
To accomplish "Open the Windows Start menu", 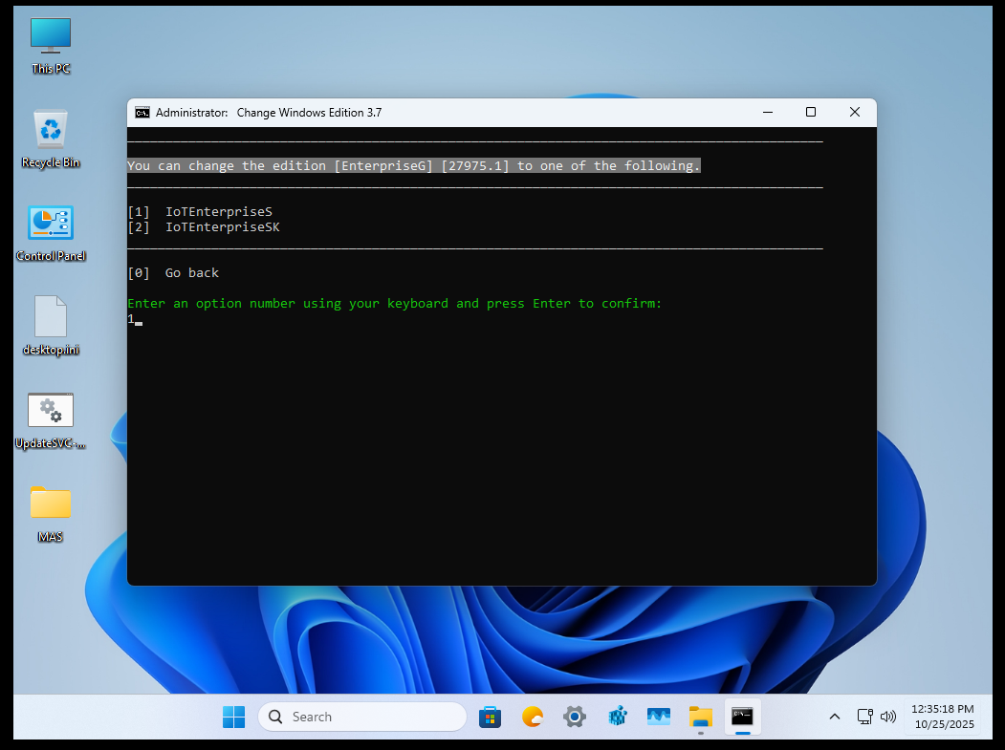I will coord(234,717).
